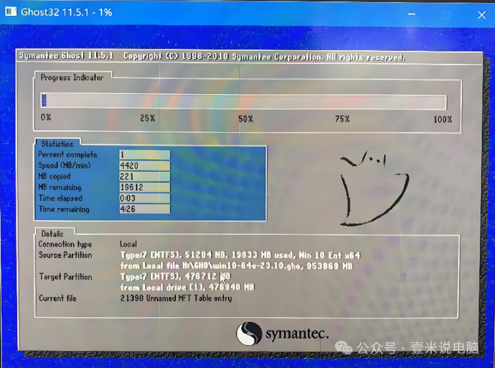Click the Time remaining value 4:26
The width and height of the screenshot is (495, 368).
tap(144, 209)
